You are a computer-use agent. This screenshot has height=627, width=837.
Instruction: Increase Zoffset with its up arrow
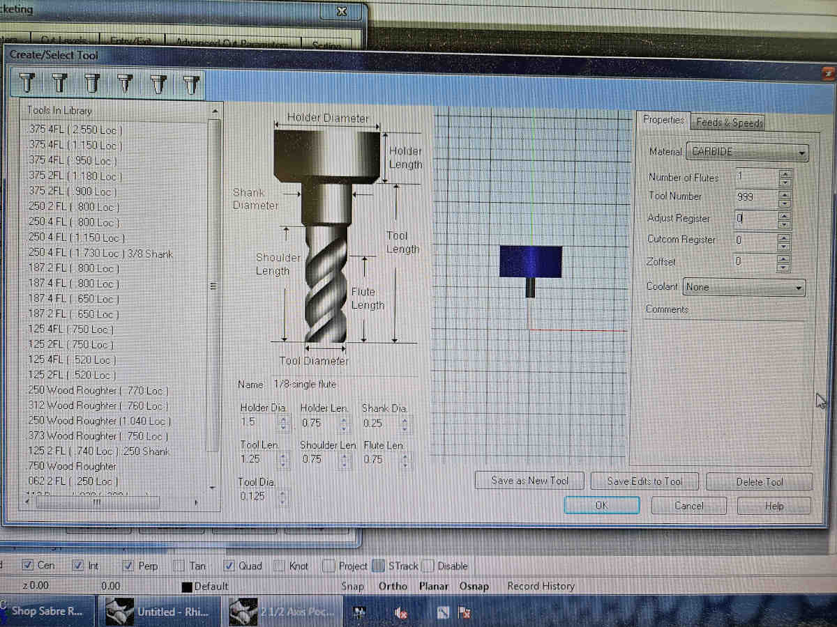pyautogui.click(x=785, y=258)
